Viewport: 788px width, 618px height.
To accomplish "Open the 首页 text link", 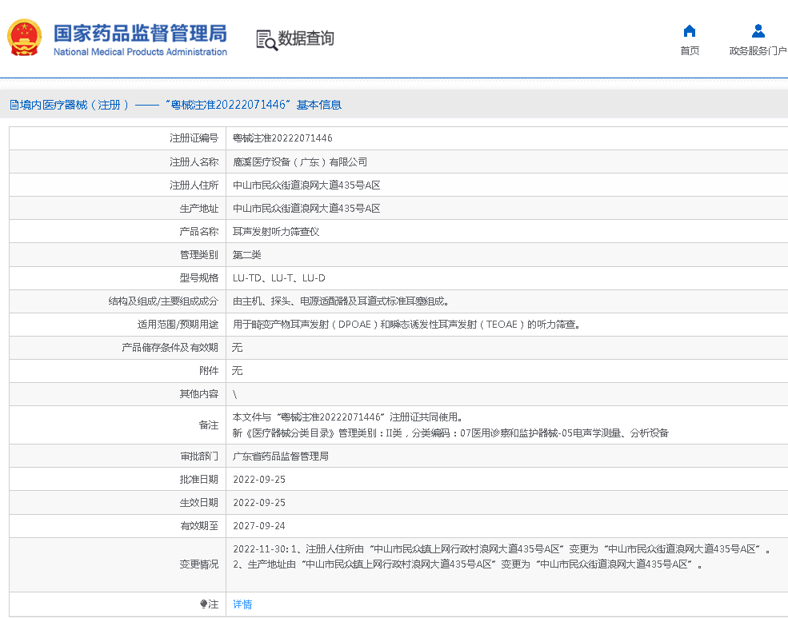I will pos(689,51).
